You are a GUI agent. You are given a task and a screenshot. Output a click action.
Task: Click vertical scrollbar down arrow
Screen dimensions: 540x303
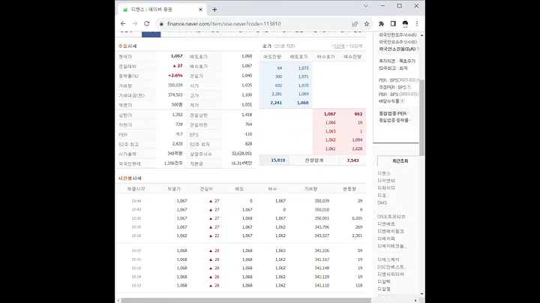tap(421, 294)
